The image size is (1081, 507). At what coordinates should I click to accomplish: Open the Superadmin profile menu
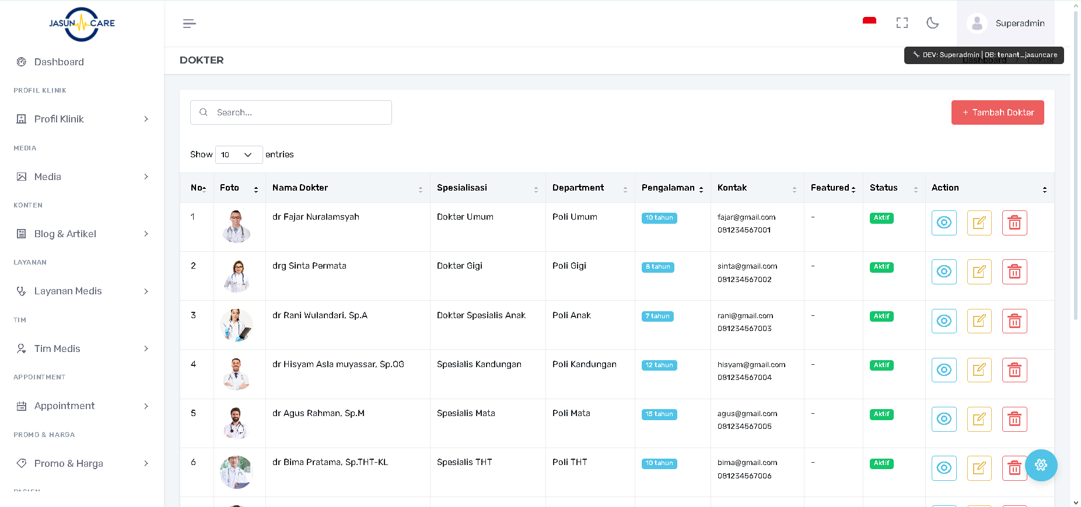tap(1006, 23)
